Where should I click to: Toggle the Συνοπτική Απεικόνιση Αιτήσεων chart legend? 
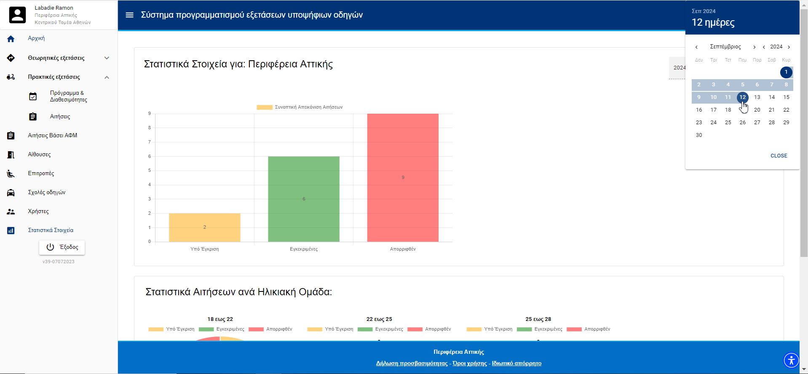(300, 107)
